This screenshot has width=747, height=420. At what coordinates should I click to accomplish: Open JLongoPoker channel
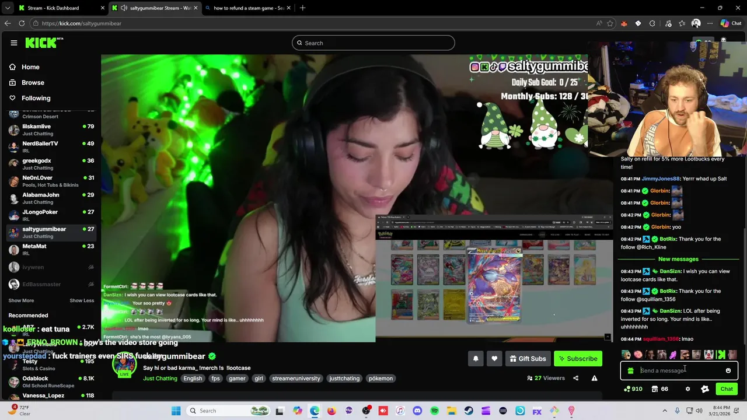coord(51,215)
